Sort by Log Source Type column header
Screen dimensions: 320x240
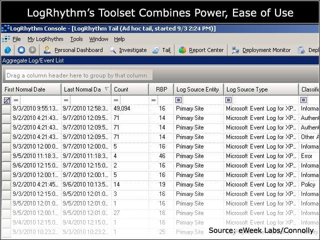[x=261, y=89]
